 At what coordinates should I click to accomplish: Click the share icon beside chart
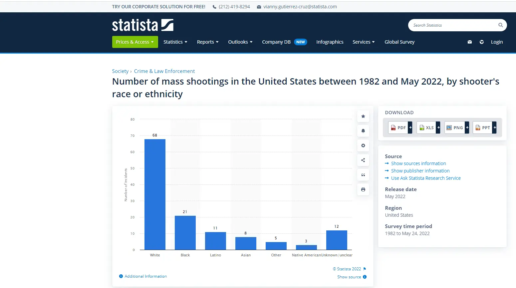coord(363,160)
